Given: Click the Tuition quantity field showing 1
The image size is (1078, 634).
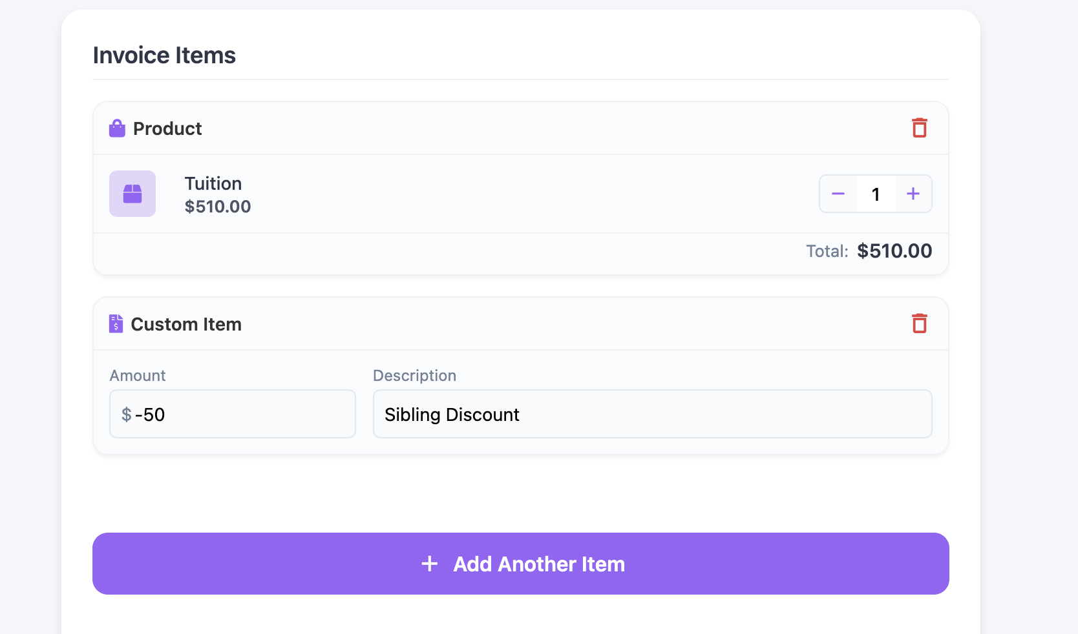Looking at the screenshot, I should point(876,194).
